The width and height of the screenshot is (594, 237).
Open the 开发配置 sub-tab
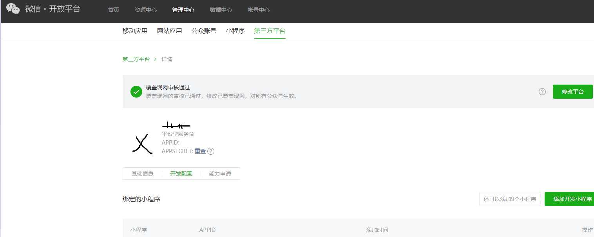[181, 174]
